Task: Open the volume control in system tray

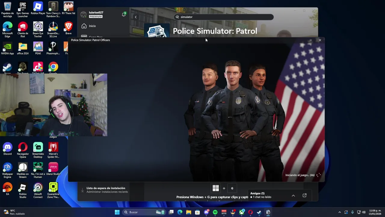Action: (364, 212)
